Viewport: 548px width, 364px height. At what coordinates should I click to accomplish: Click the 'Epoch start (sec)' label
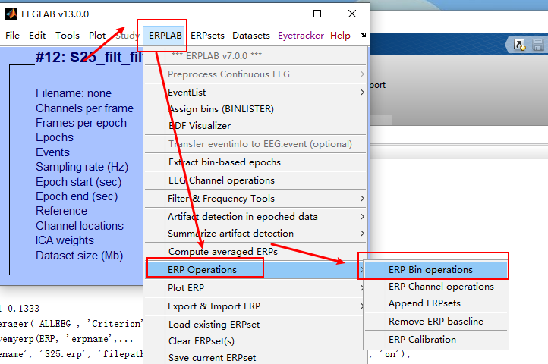click(x=79, y=182)
